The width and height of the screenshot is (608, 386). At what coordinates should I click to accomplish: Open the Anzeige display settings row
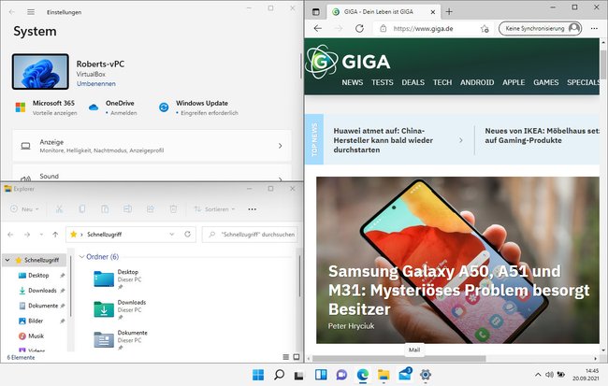tap(152, 146)
